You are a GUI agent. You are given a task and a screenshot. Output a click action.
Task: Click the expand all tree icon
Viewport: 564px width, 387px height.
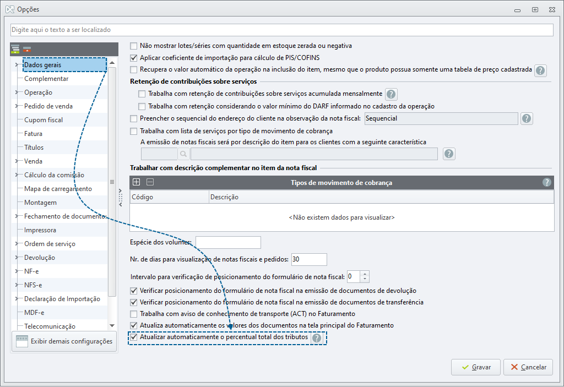click(15, 49)
